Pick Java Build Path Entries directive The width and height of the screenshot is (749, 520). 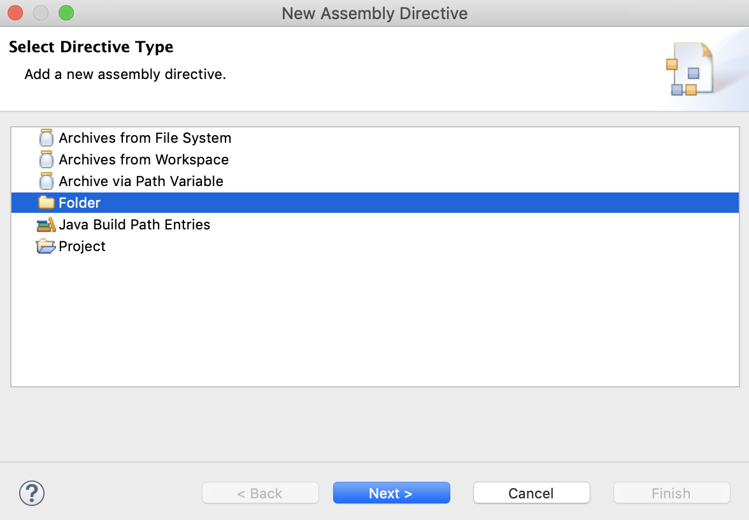[134, 224]
